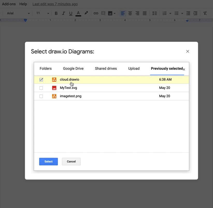Screen dimensions: 213x208
Task: Click the May 20 date of MyTest.svg
Action: tap(165, 88)
